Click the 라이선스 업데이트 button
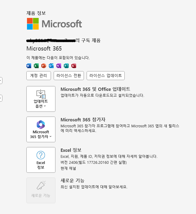Image resolution: width=196 pixels, height=214 pixels. pyautogui.click(x=105, y=76)
